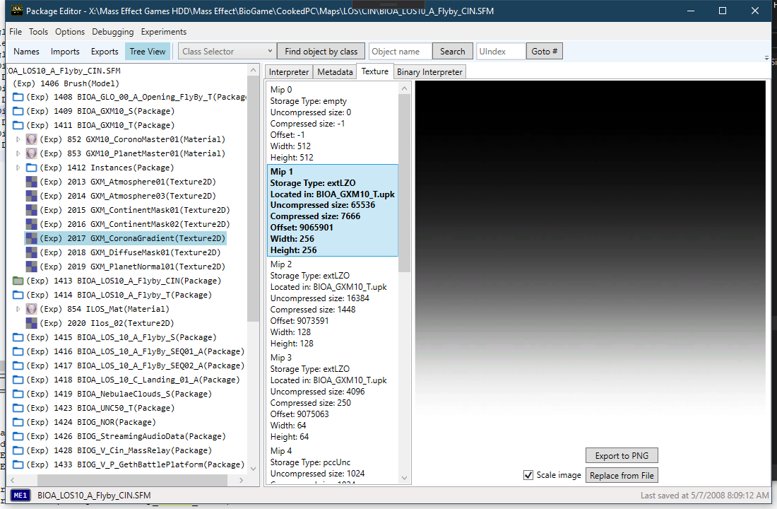Toggle the Scale image checkbox
This screenshot has width=777, height=509.
point(528,475)
